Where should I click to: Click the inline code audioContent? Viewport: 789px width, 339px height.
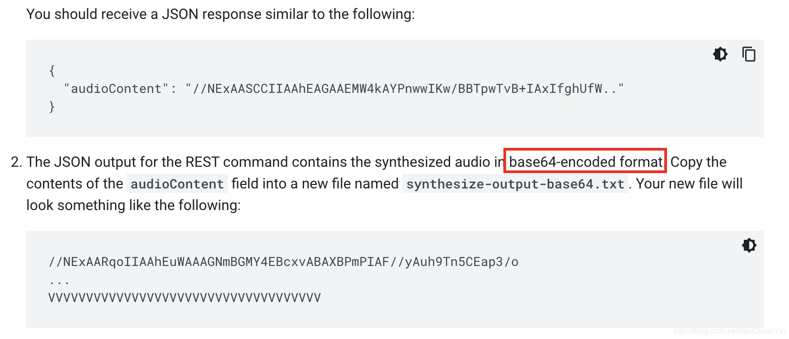[176, 184]
